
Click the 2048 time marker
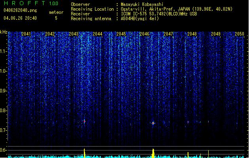pyautogui.click(x=192, y=34)
